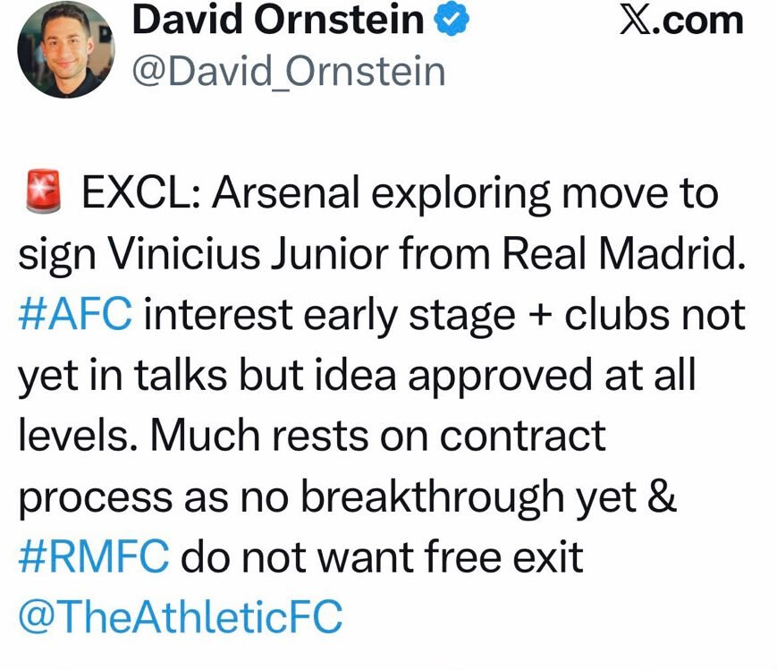Click "Real Madrid." in the tweet text

point(623,253)
